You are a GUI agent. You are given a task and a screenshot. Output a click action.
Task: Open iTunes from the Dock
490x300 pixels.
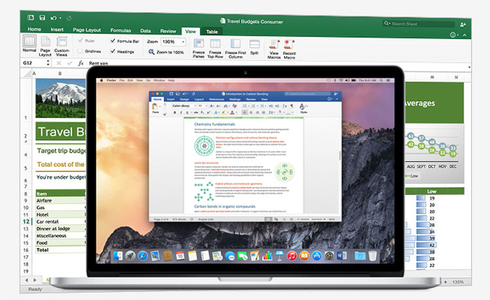[x=291, y=256]
